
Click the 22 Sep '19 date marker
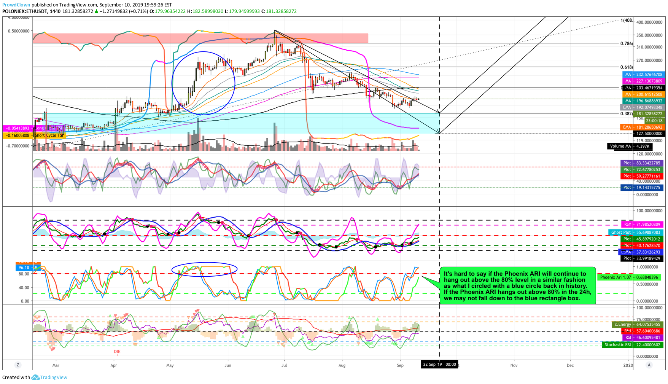pyautogui.click(x=439, y=365)
